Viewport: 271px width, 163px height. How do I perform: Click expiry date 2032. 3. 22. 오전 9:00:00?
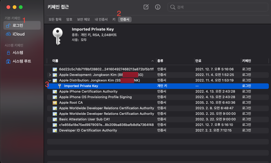(x=215, y=119)
